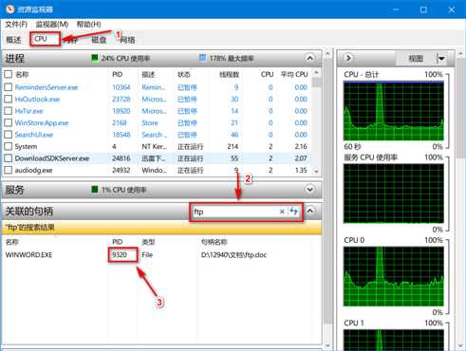This screenshot has height=351, width=466.
Task: Open the 文件(F) menu
Action: (x=16, y=25)
